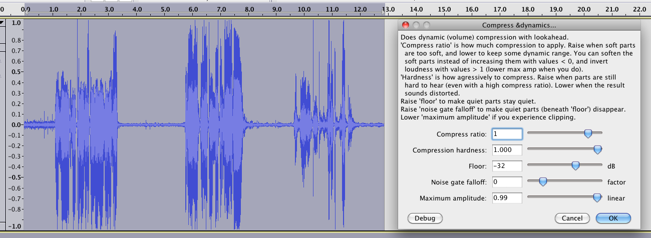Click the vertical amplitude scale at 0.0
The width and height of the screenshot is (651, 238).
[x=16, y=125]
